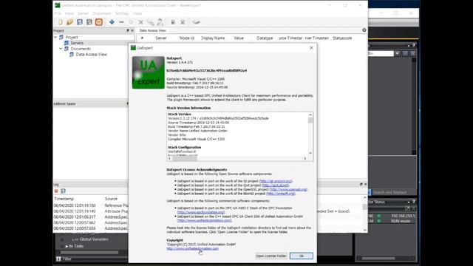The image size is (473, 266).
Task: Click the wrench server settings icon
Action: click(x=150, y=22)
